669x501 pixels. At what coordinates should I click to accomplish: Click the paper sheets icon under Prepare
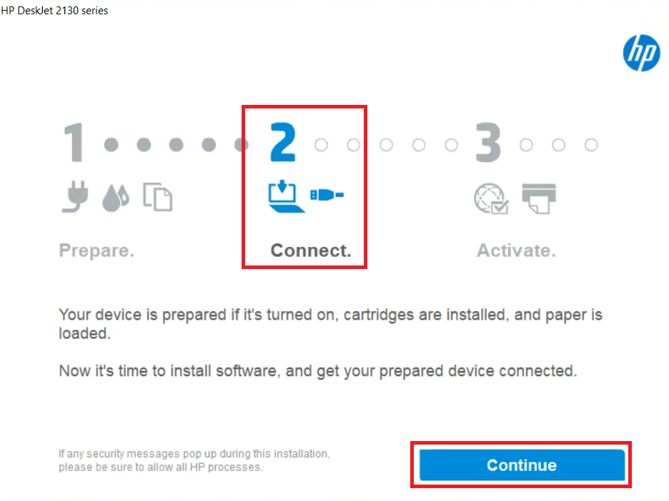pyautogui.click(x=157, y=197)
